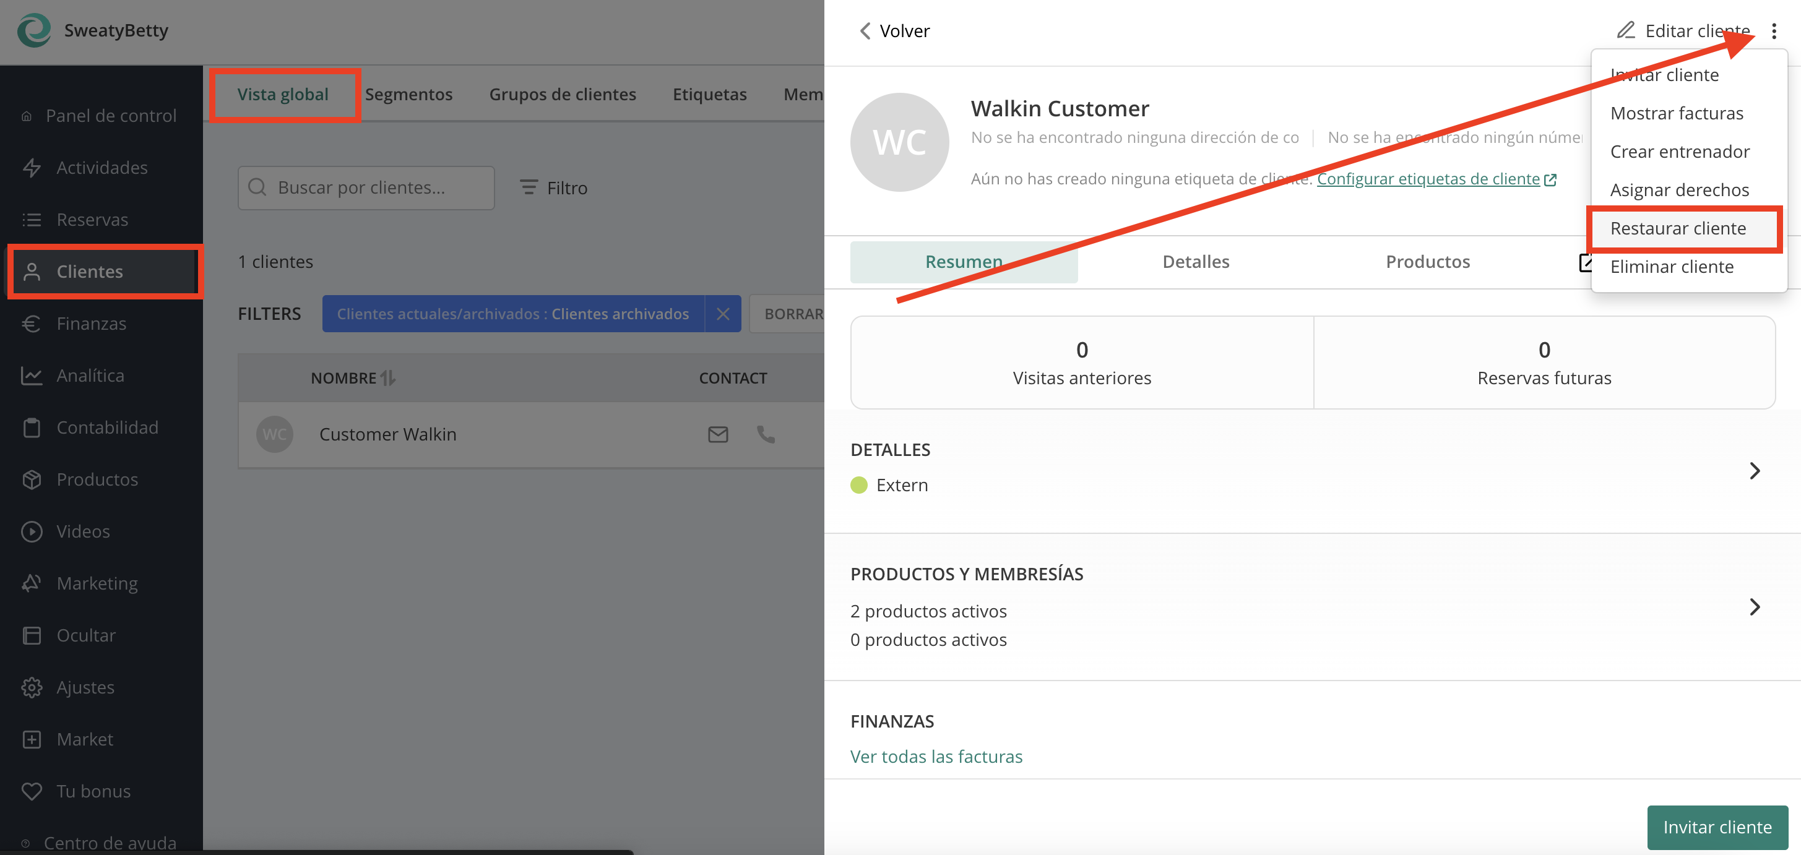
Task: Open the Productos tab in client panel
Action: click(1428, 262)
